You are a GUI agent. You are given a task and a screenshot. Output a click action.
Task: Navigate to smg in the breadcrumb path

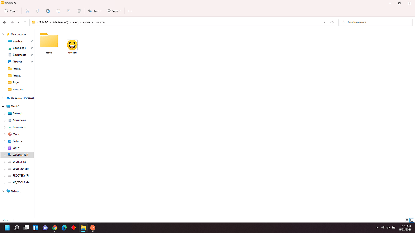(x=75, y=23)
